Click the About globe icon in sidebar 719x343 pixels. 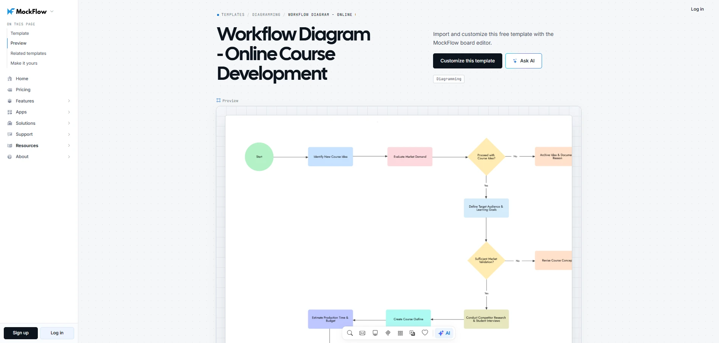(x=10, y=157)
